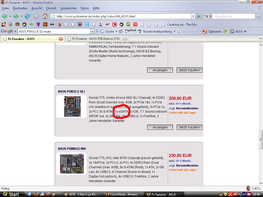
Task: Click the green Go arrow beside URL bar
Action: click(199, 16)
